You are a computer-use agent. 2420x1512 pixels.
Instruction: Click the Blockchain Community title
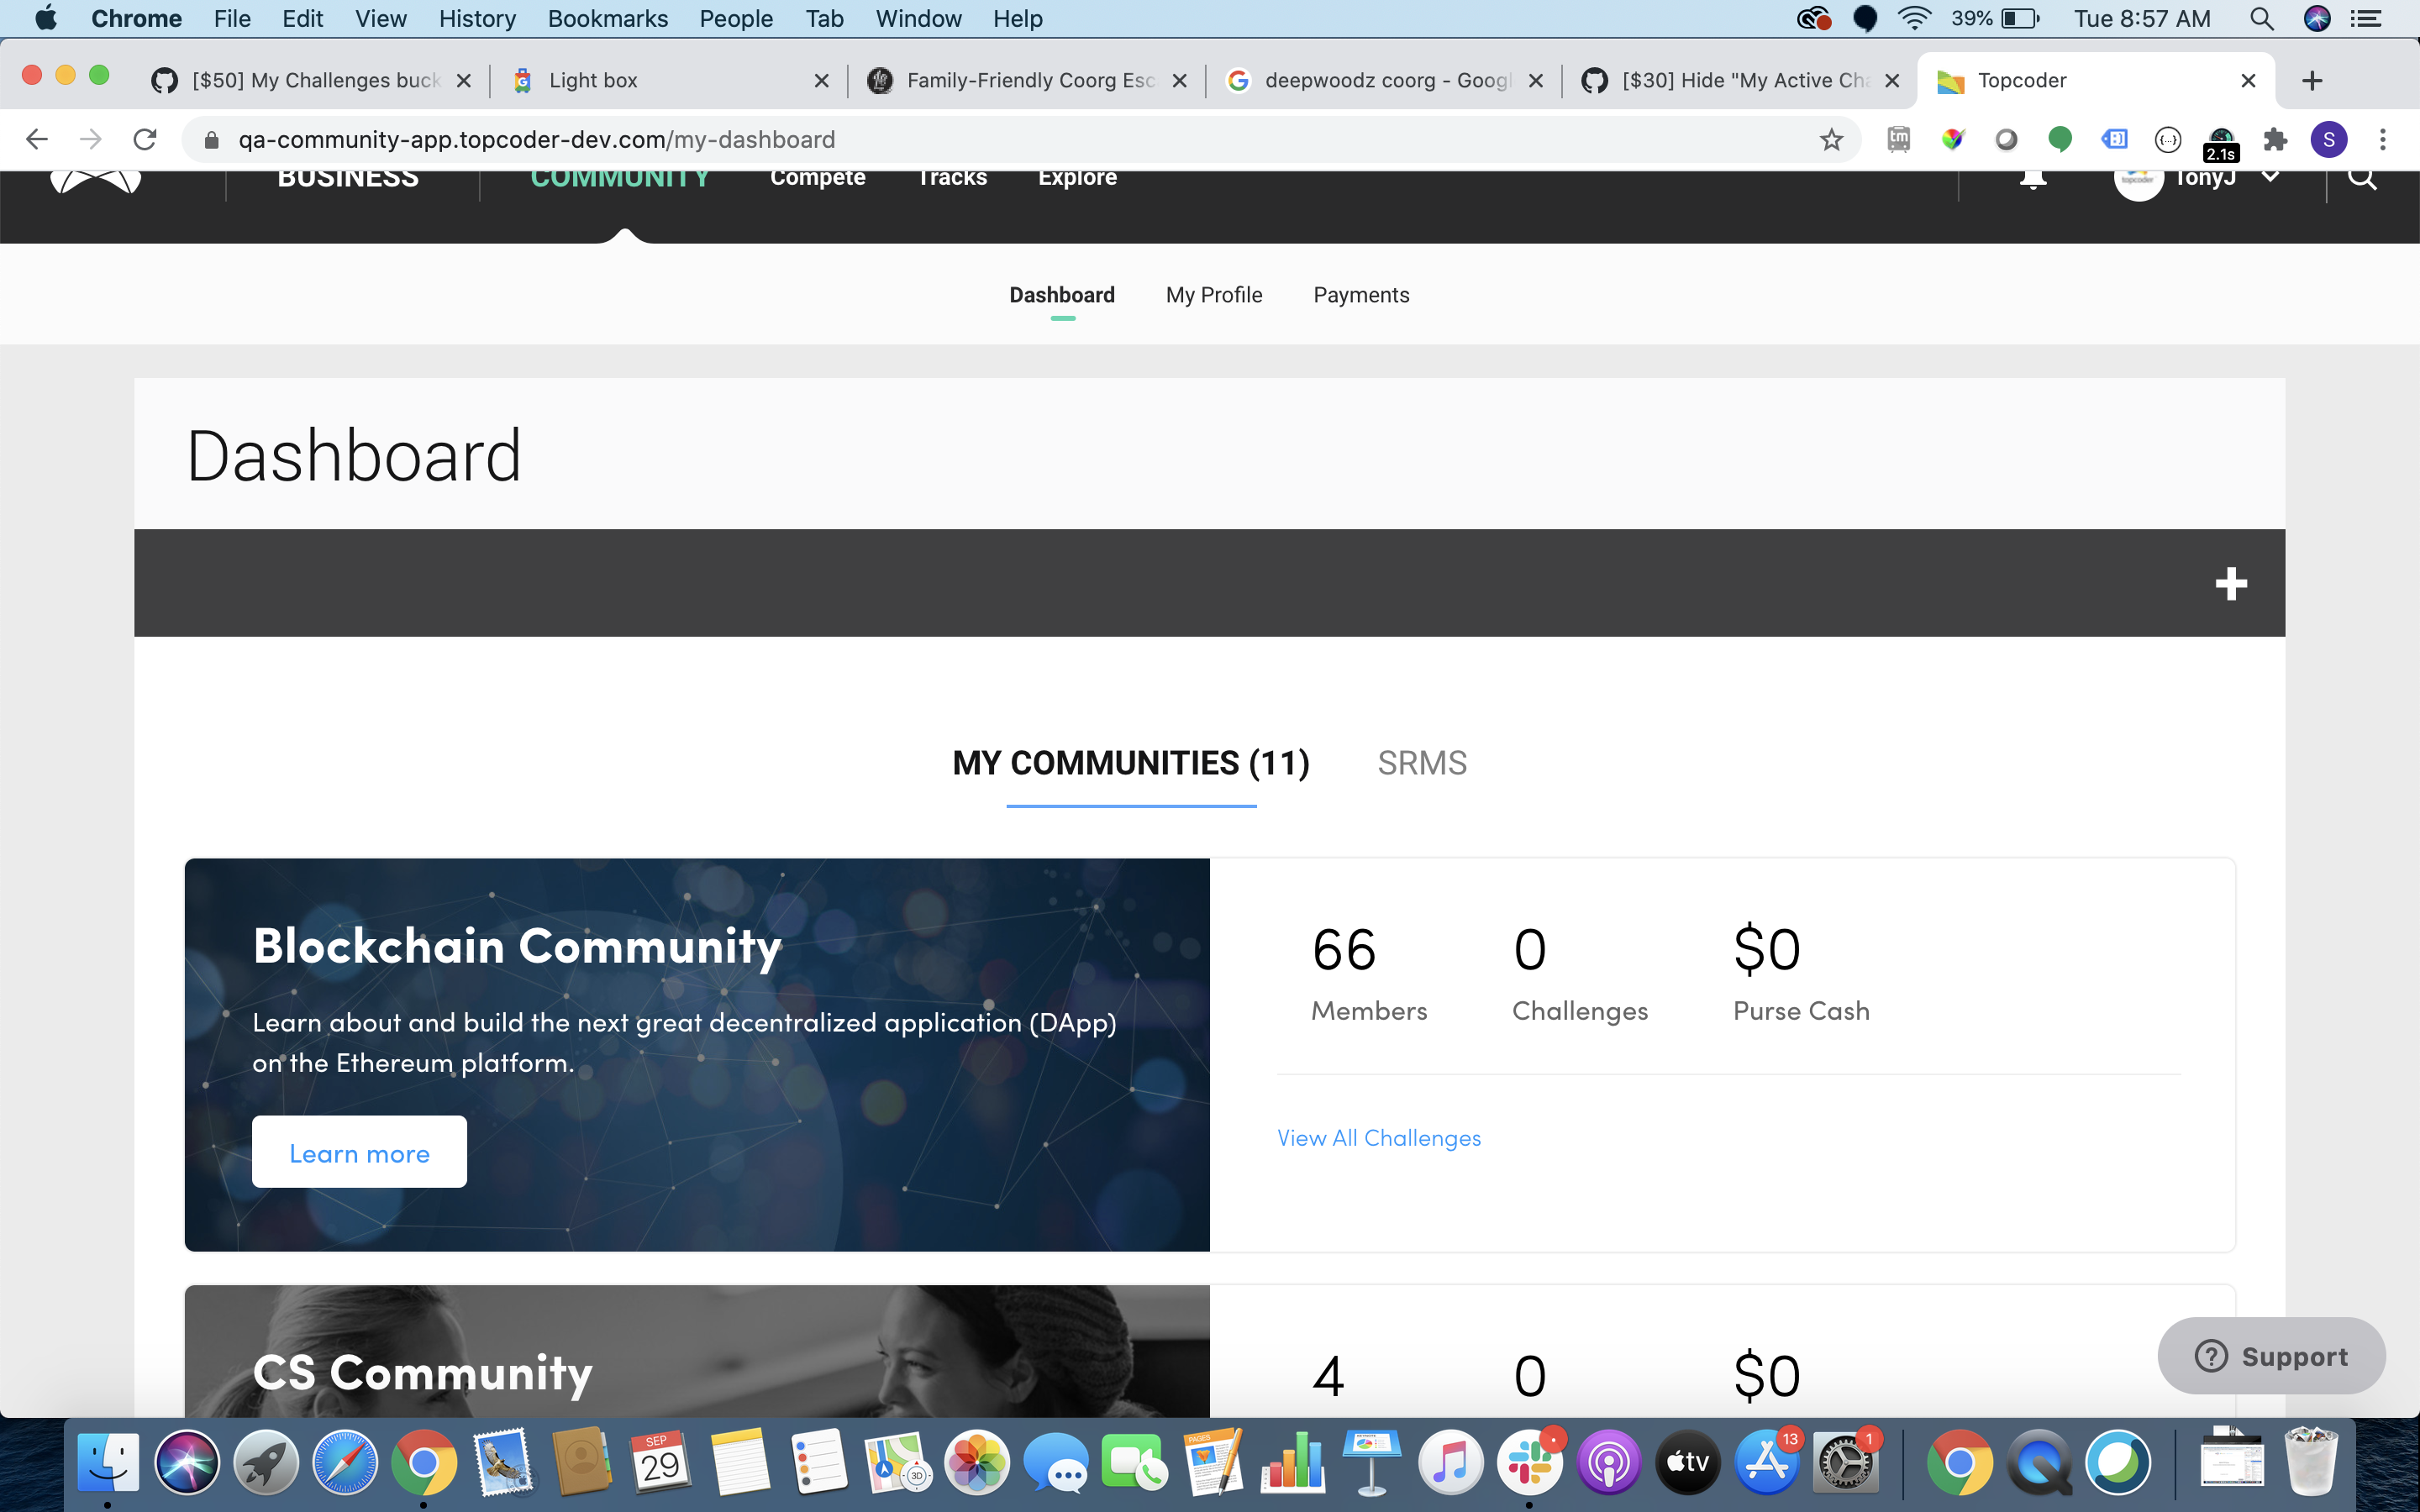517,946
